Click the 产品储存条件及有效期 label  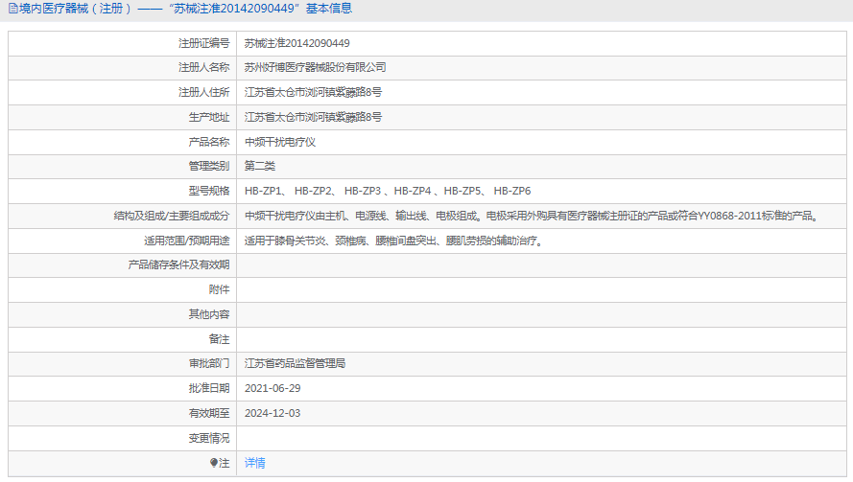point(178,265)
